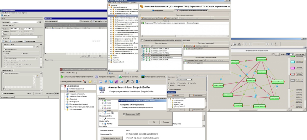This screenshot has width=307, height=140.
Task: Expand the 'Журналы событий' node in AlertCenter
Action: (109, 62)
